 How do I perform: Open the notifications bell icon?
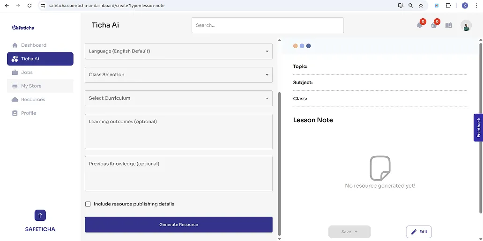(420, 25)
